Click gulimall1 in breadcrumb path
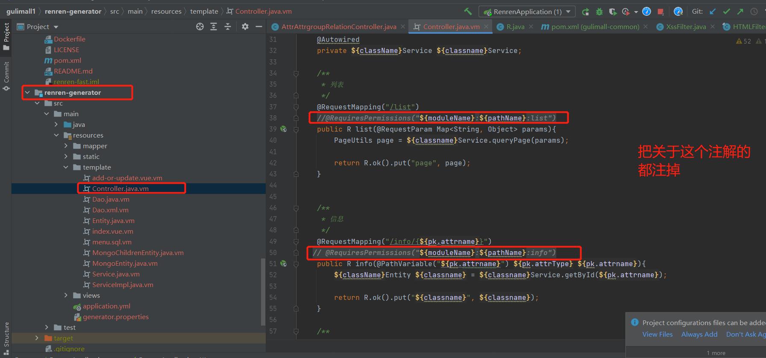 point(21,12)
